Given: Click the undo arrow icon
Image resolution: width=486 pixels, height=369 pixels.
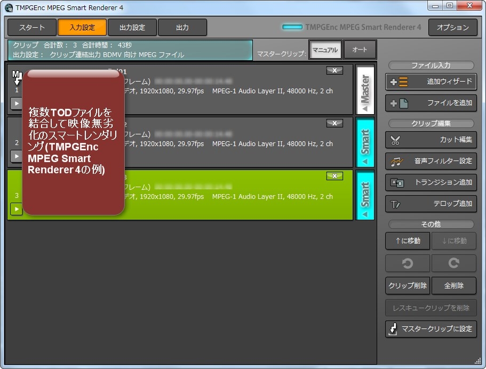Looking at the screenshot, I should point(408,263).
